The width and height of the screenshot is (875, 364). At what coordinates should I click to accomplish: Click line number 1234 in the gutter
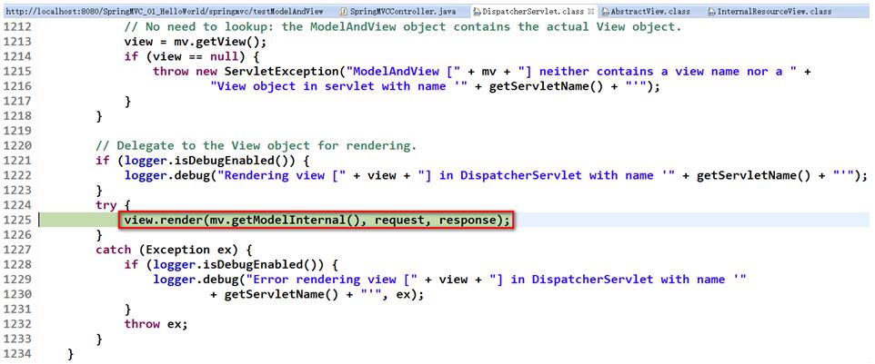tap(16, 353)
